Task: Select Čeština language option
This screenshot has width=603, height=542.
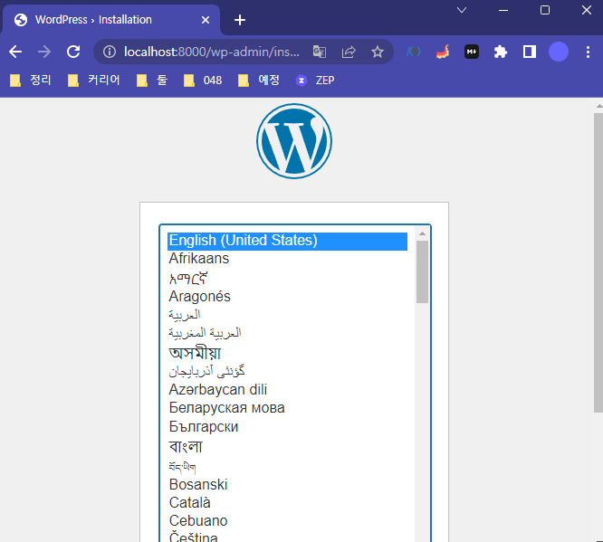Action: (x=287, y=537)
